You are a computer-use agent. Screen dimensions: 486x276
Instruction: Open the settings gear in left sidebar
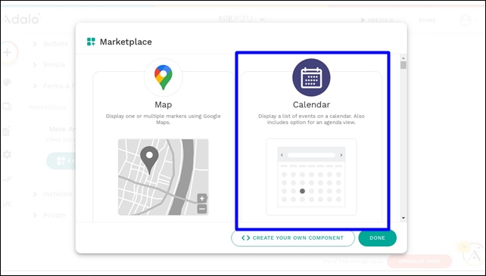(7, 154)
